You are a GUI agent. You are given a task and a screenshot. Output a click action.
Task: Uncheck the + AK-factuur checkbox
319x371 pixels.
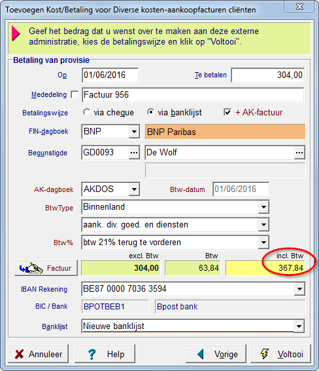(x=227, y=112)
